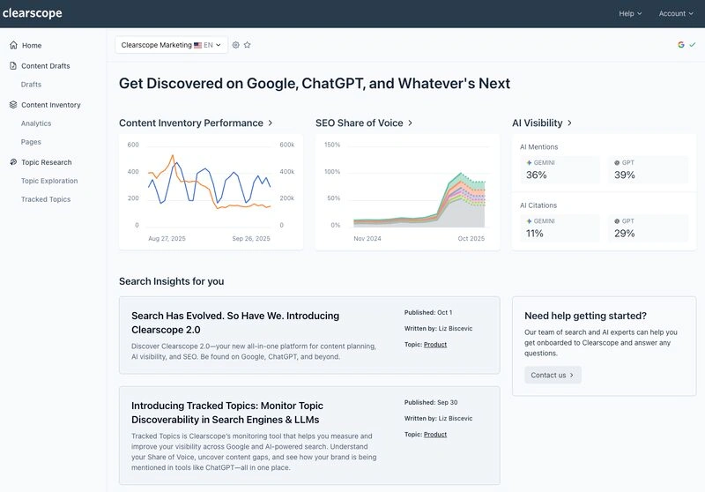Open Pages in the sidebar
This screenshot has height=492, width=705.
31,142
